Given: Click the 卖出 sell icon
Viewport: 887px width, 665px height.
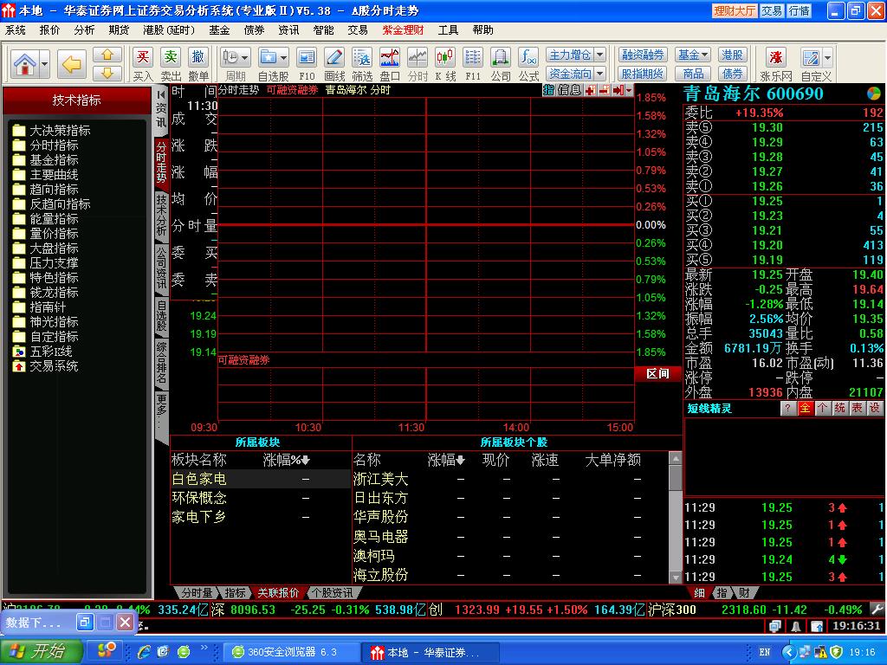Looking at the screenshot, I should [x=171, y=56].
